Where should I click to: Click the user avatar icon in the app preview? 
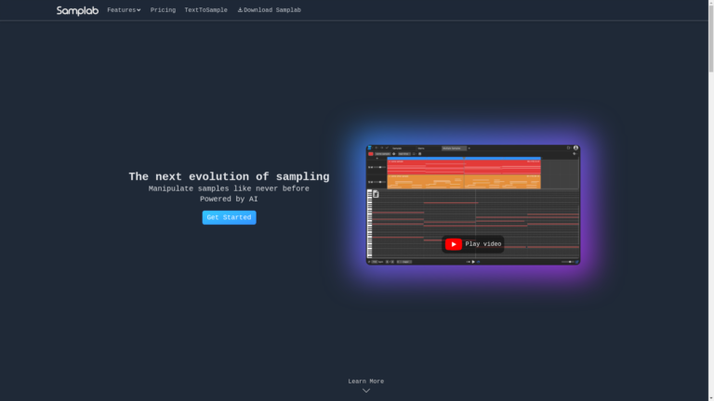pyautogui.click(x=575, y=148)
